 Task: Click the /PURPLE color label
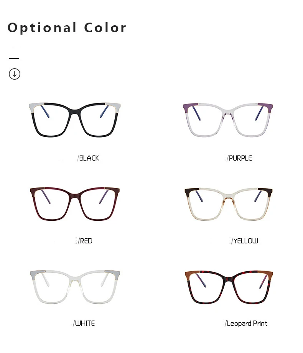click(x=239, y=158)
